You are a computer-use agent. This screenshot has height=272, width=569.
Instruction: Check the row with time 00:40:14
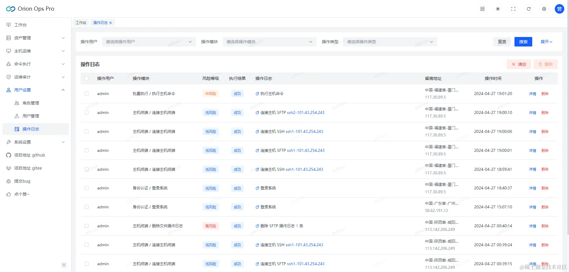[x=87, y=226]
